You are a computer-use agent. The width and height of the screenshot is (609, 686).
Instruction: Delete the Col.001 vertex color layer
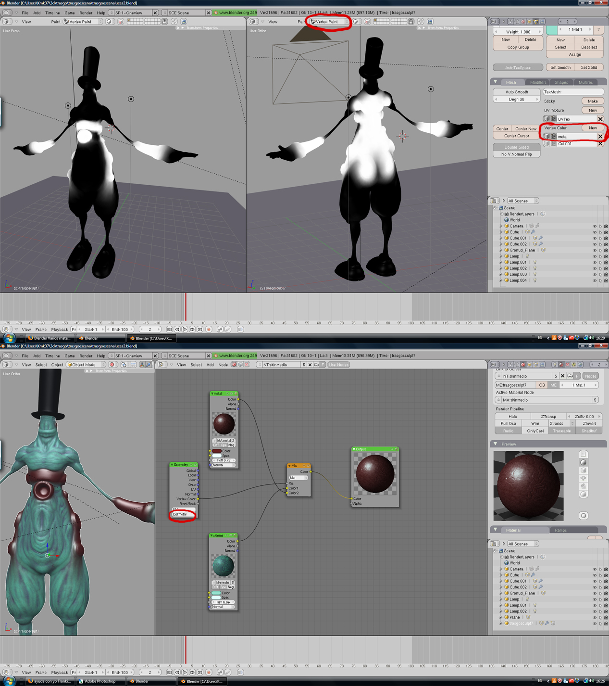click(x=600, y=144)
